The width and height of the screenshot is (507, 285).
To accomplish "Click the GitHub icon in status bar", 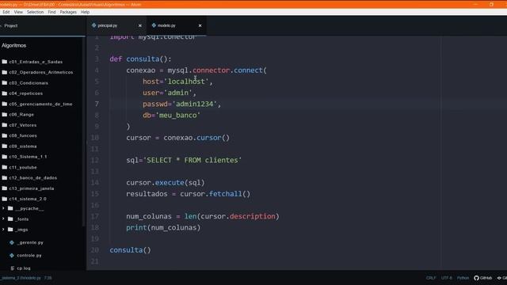I will click(476, 278).
